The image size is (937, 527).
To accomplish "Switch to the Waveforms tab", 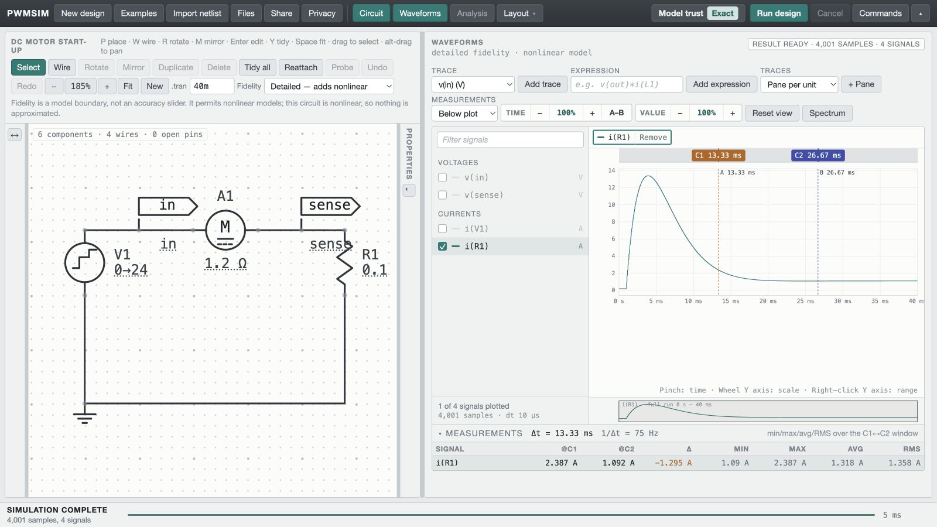I will (420, 13).
